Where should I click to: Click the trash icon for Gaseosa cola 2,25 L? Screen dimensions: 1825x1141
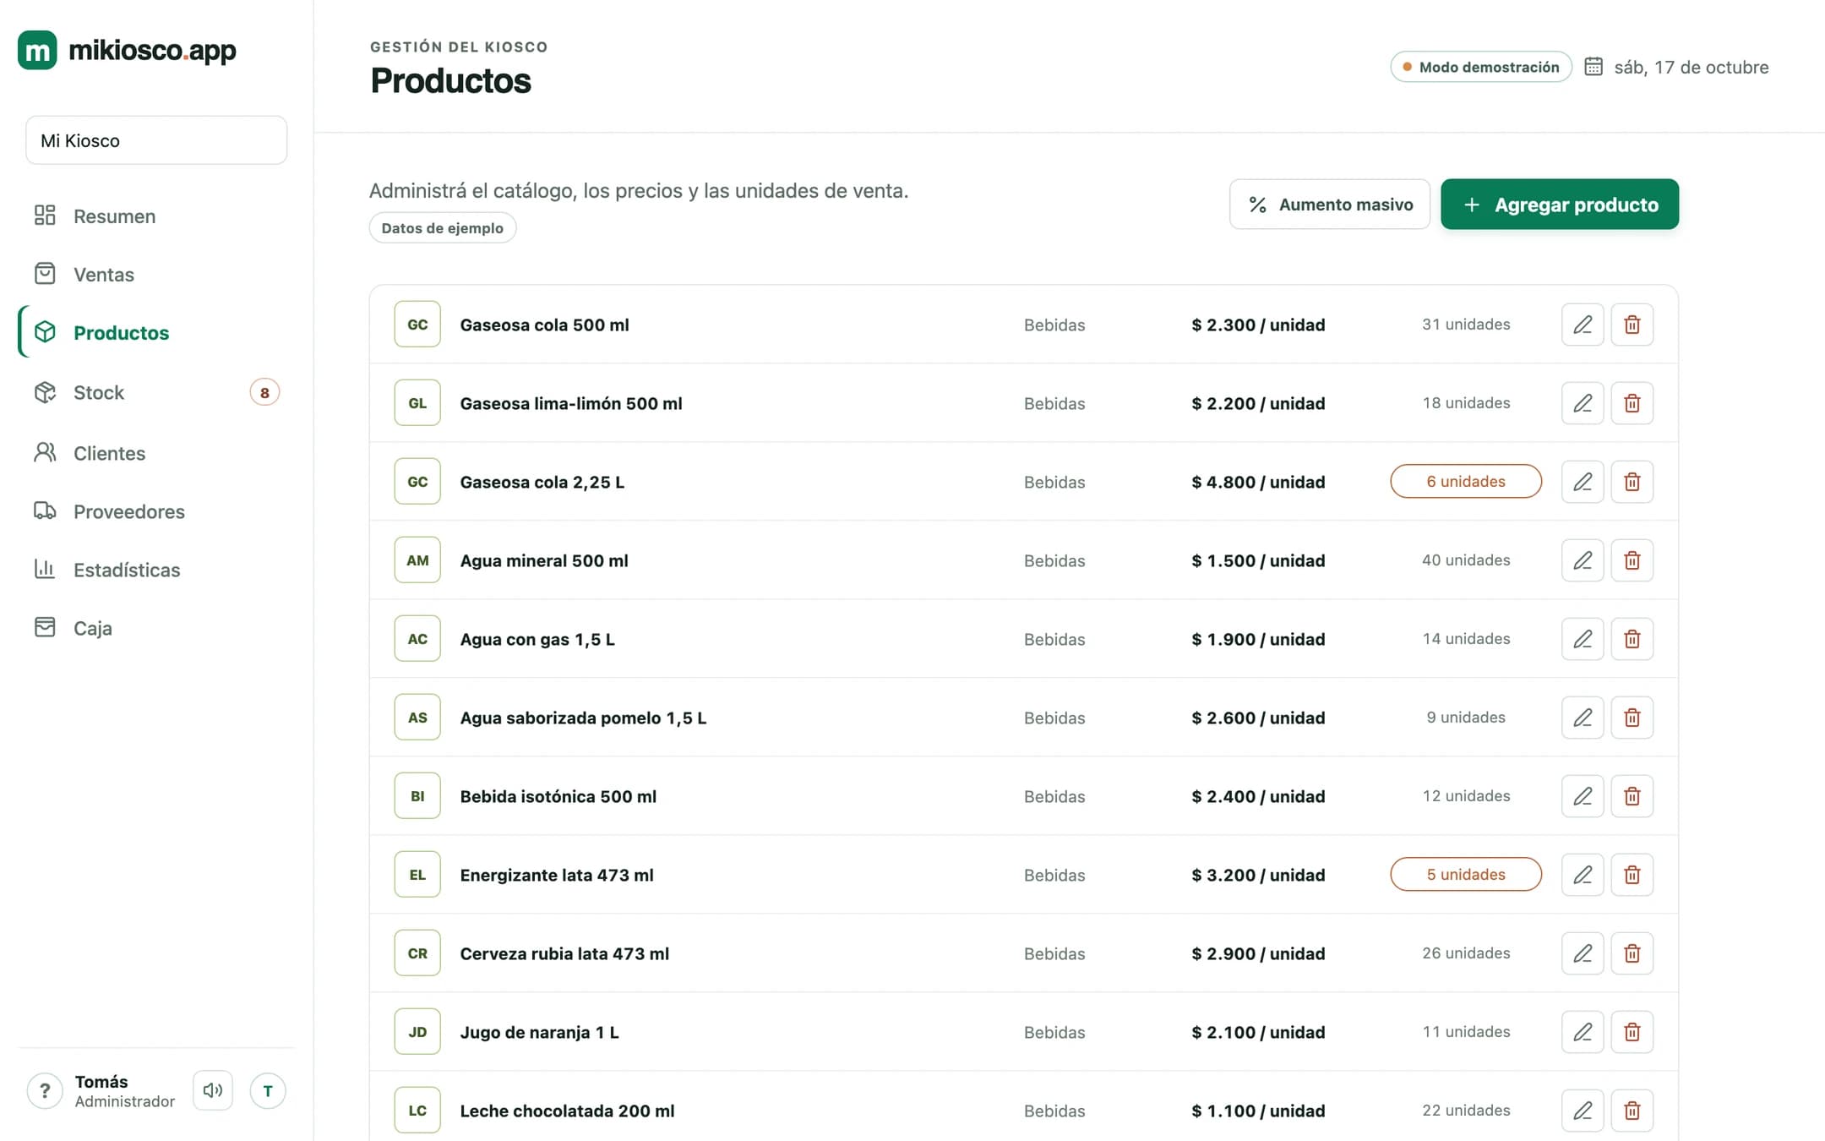(x=1632, y=482)
